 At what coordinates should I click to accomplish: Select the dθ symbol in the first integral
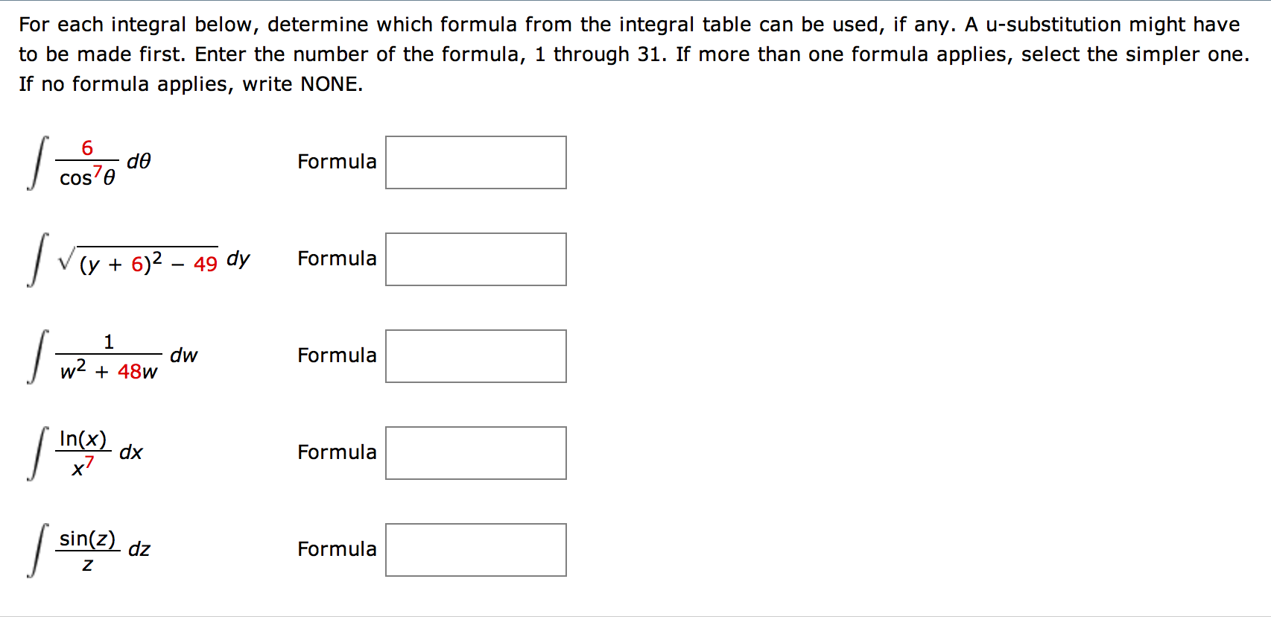[x=139, y=159]
